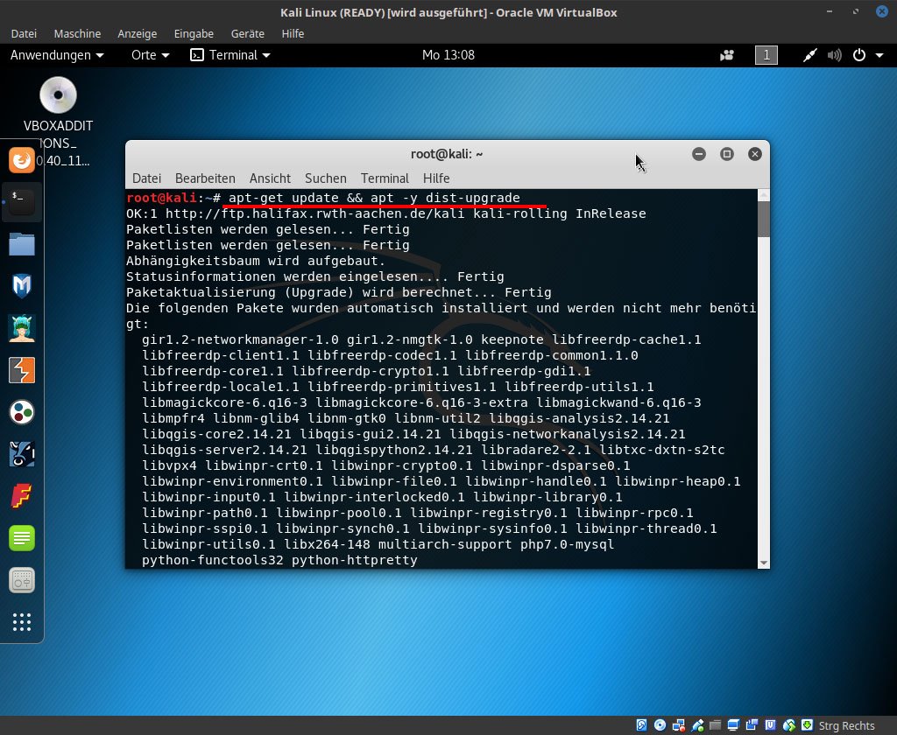Close the VirtualBox VM window

(882, 11)
